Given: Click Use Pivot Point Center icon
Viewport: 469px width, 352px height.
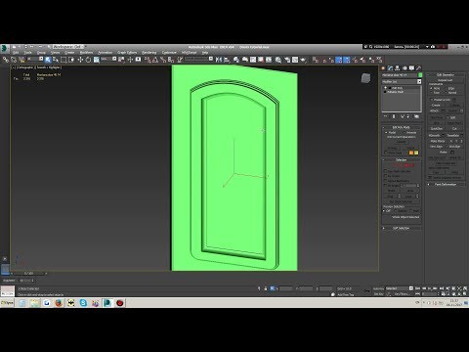Looking at the screenshot, I should (121, 60).
